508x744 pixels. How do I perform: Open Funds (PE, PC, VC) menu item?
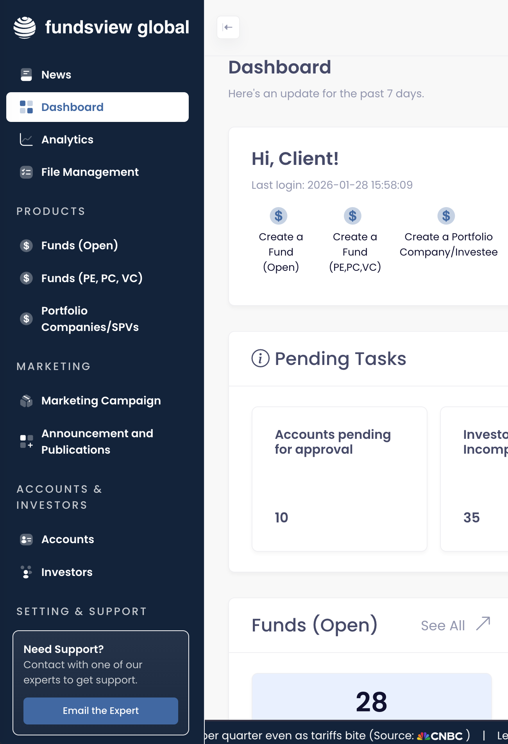[x=91, y=278]
